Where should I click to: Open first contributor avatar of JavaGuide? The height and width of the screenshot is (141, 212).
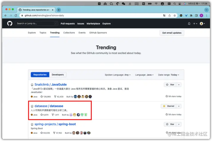point(75,97)
